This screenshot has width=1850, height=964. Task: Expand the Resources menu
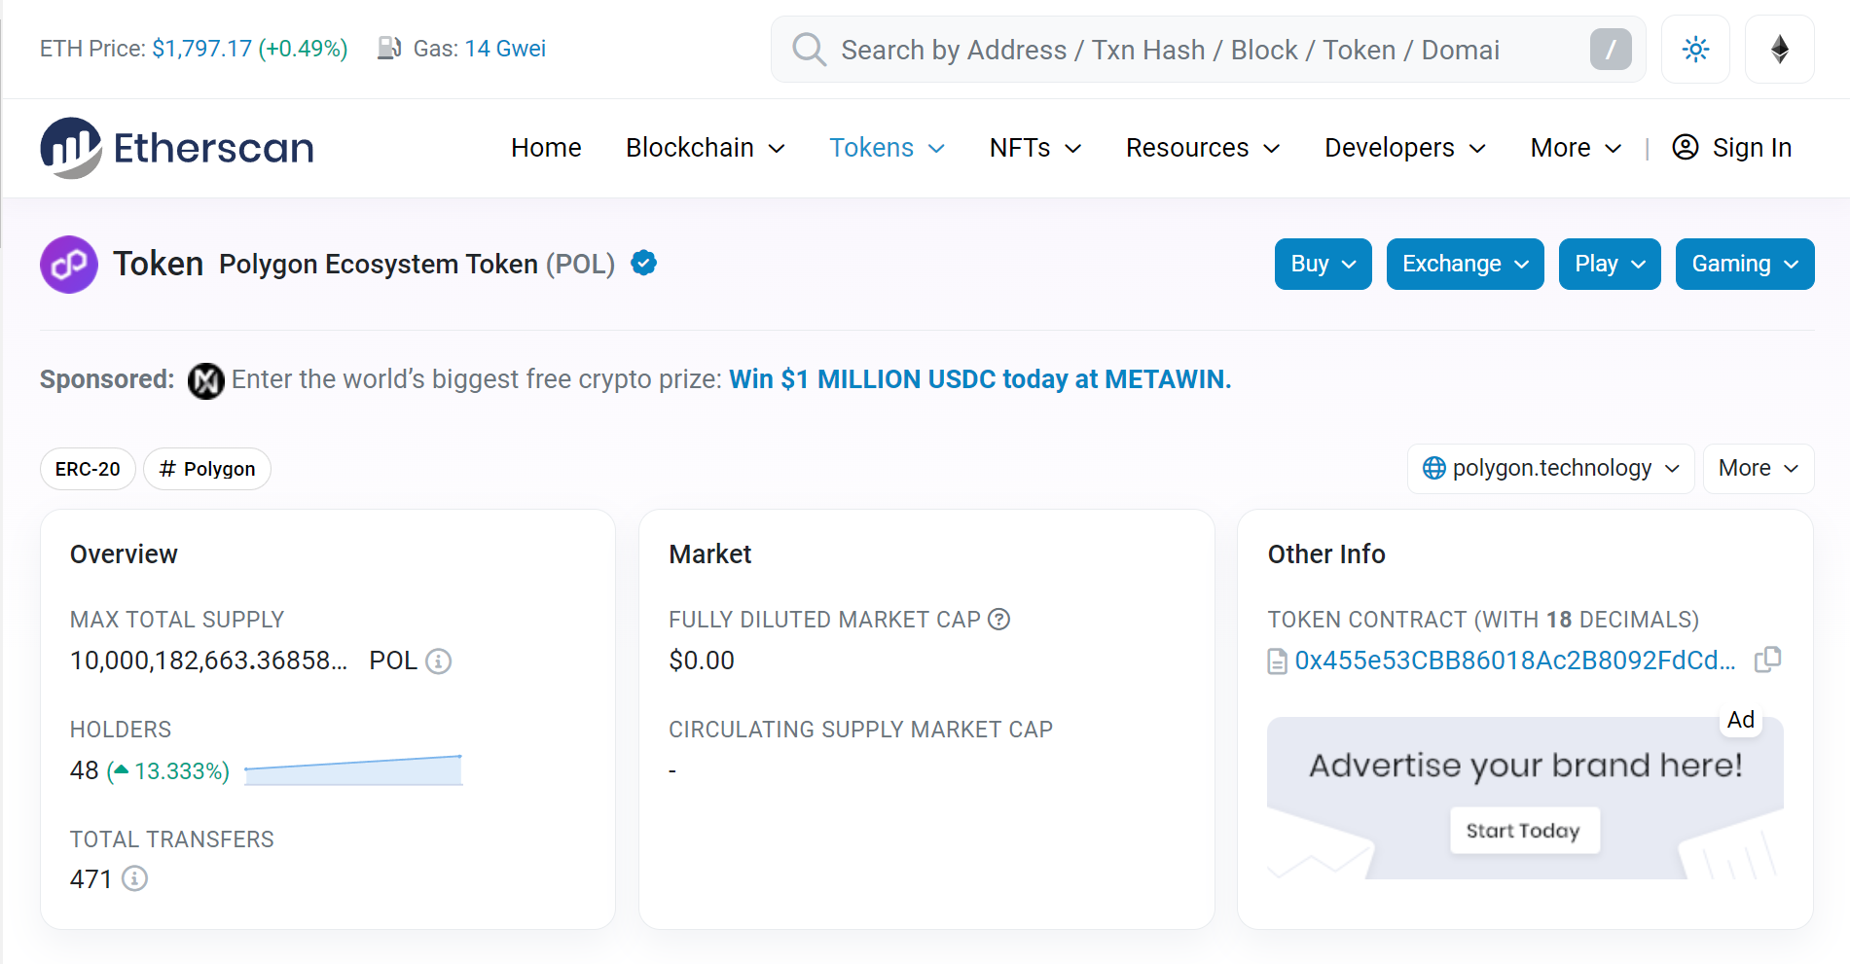click(x=1203, y=148)
